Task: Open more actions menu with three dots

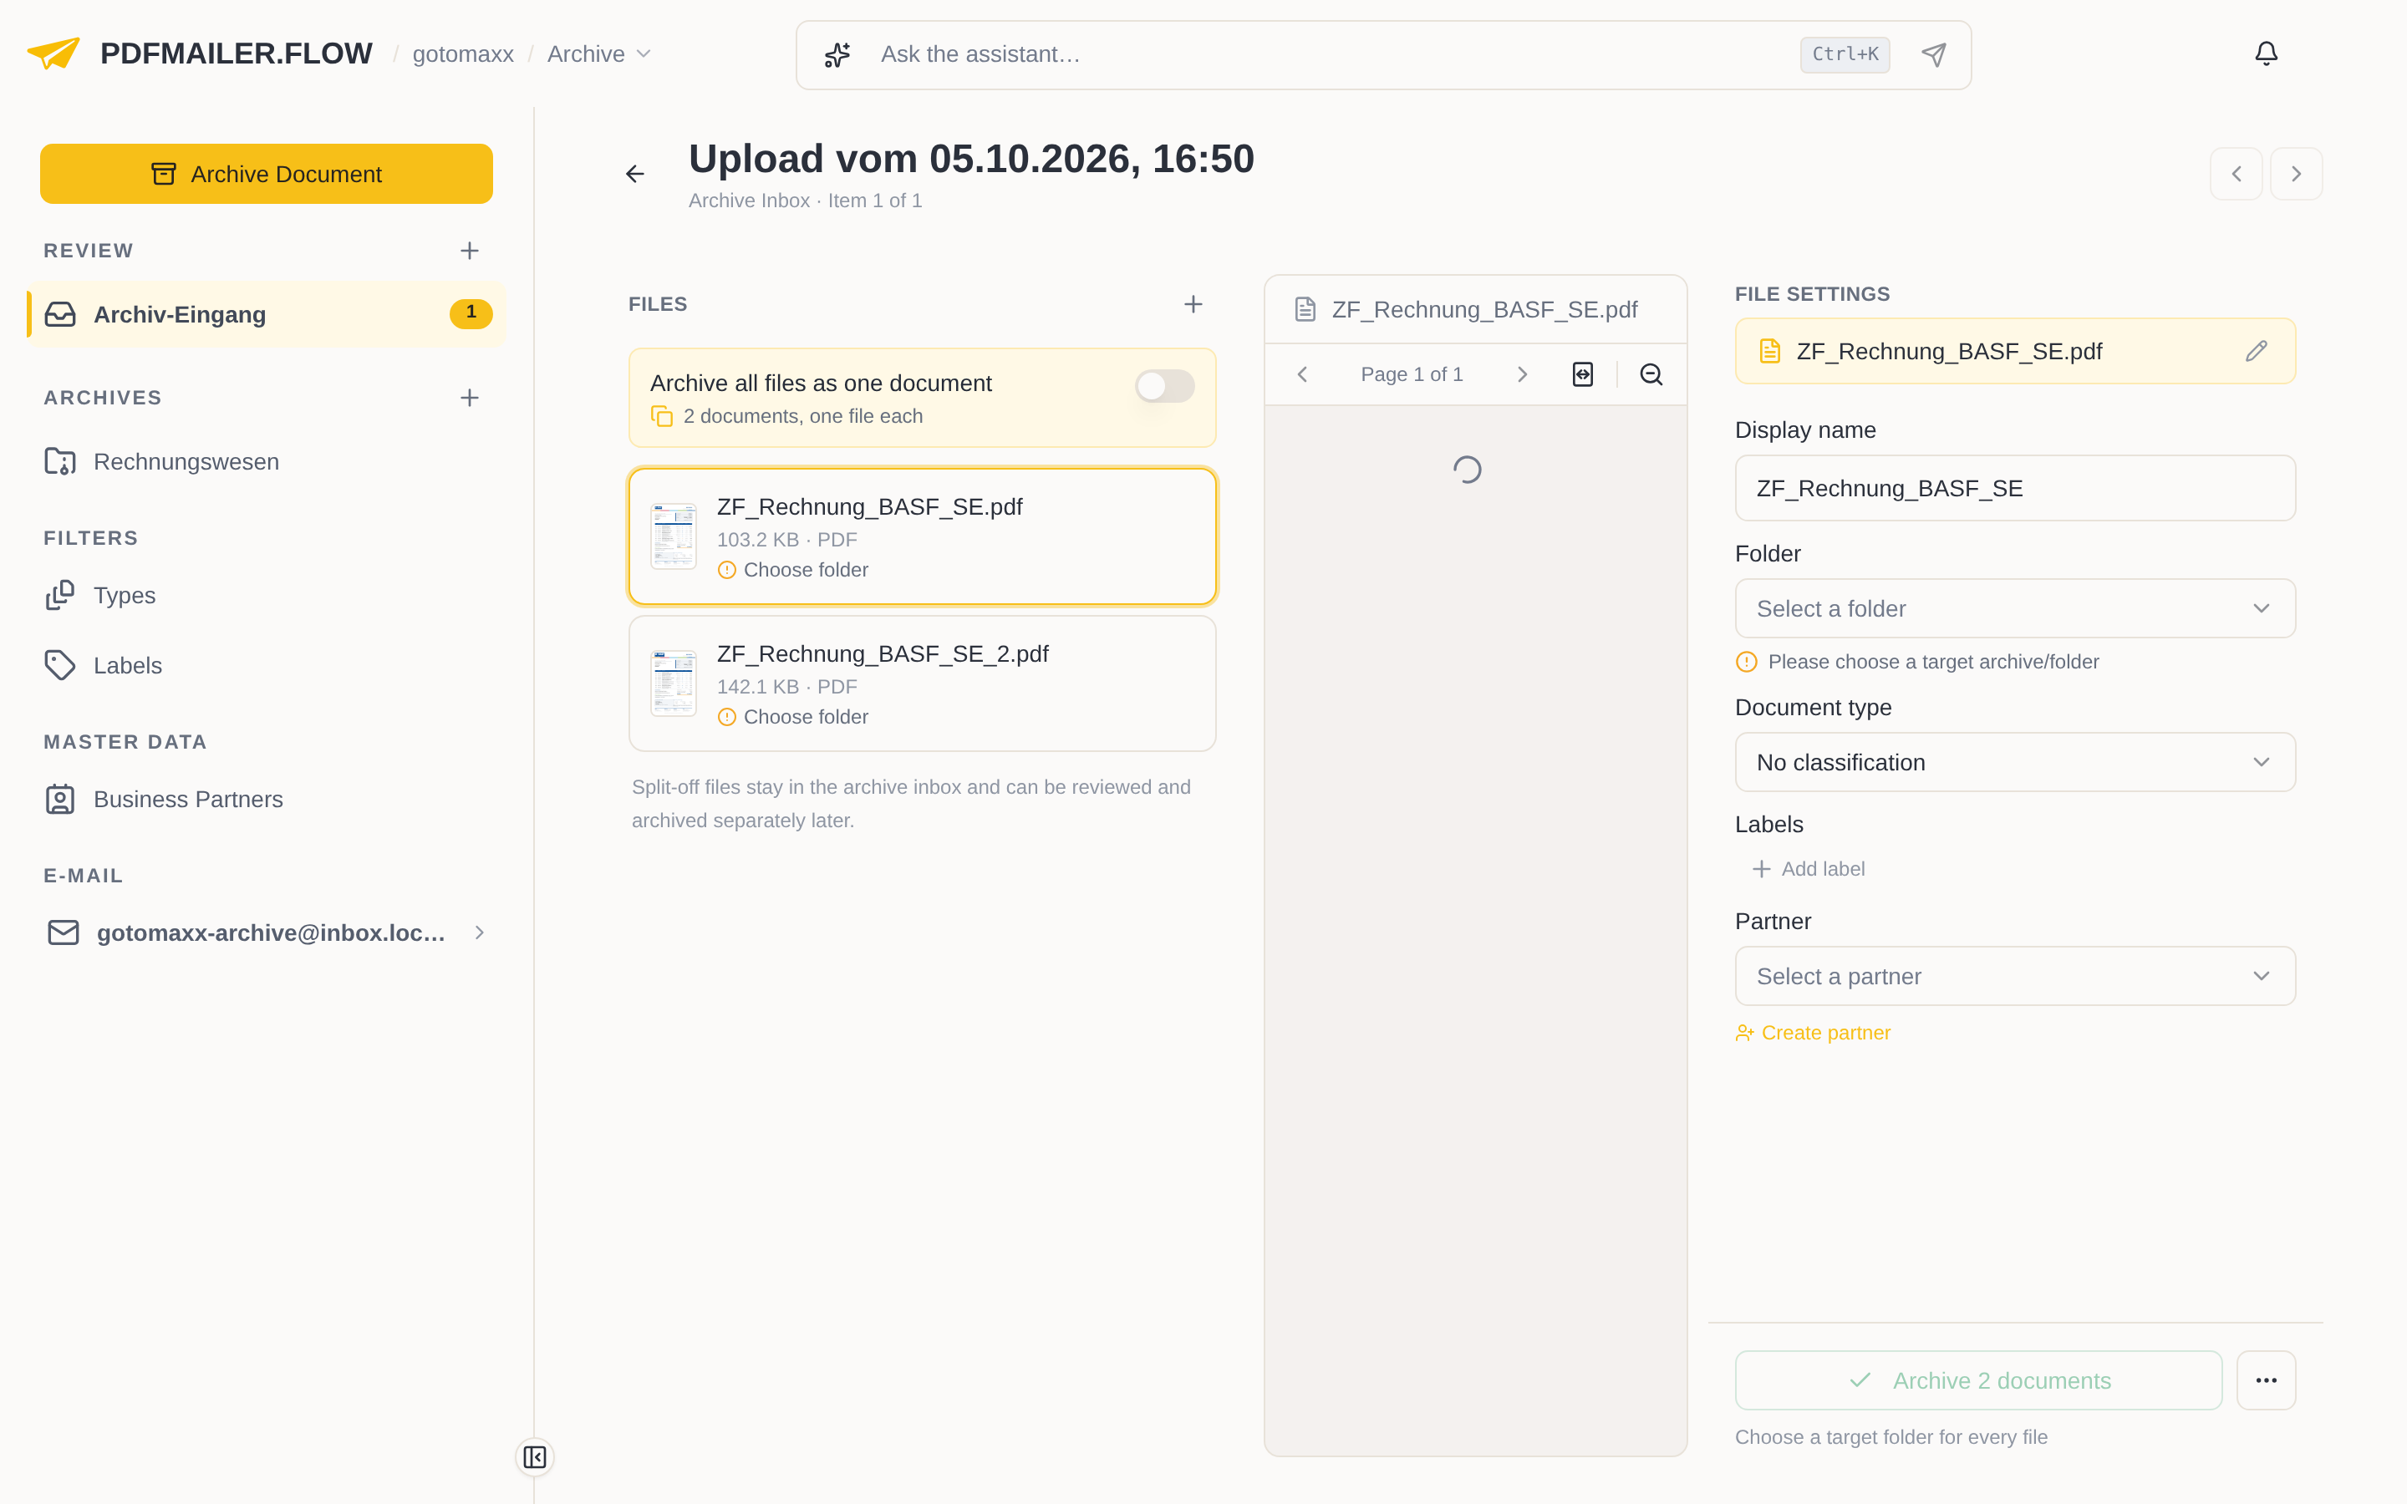Action: coord(2266,1380)
